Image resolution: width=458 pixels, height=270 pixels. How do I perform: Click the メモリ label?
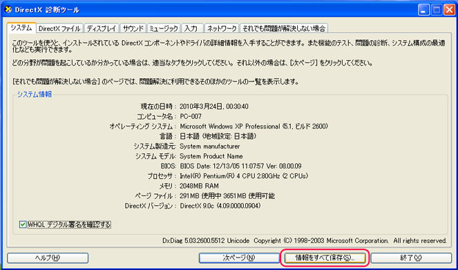coord(167,186)
